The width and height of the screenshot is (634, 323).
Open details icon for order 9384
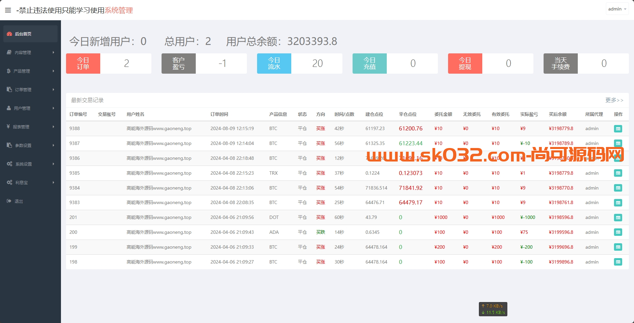point(618,188)
